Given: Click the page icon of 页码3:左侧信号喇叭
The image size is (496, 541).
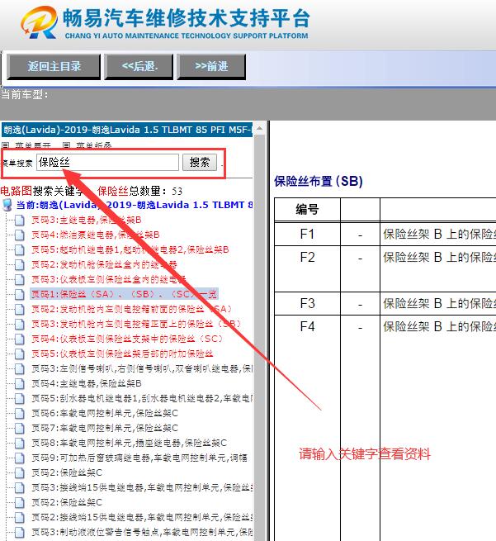Looking at the screenshot, I should point(19,369).
